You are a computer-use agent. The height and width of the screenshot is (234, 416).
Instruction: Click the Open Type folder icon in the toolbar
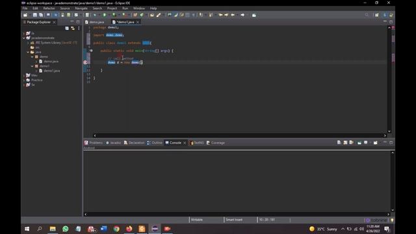pos(152,15)
